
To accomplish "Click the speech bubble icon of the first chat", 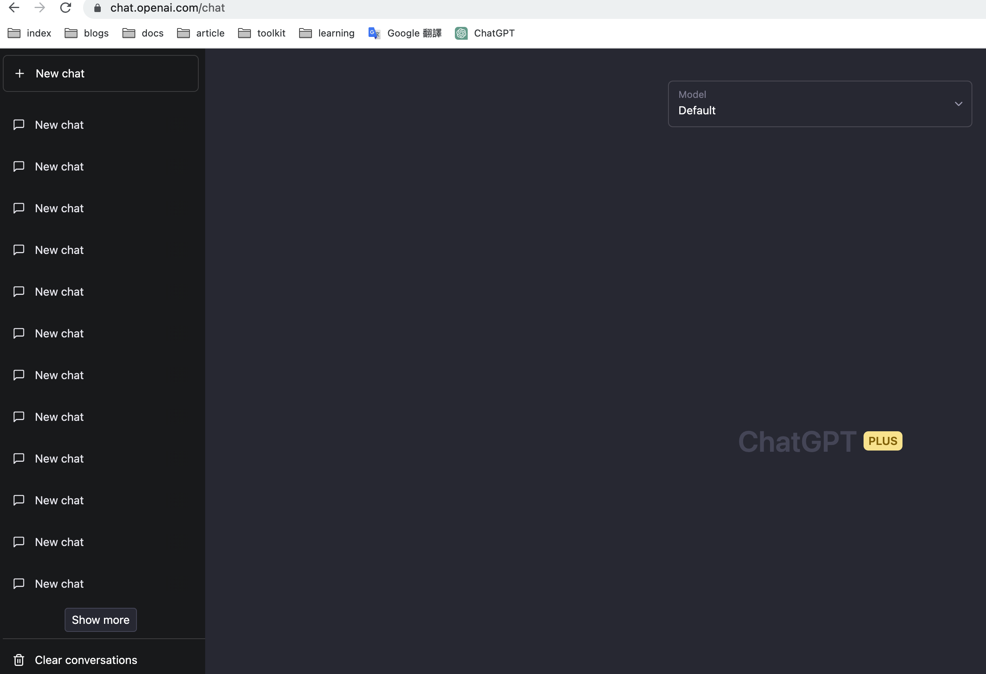I will coord(18,125).
